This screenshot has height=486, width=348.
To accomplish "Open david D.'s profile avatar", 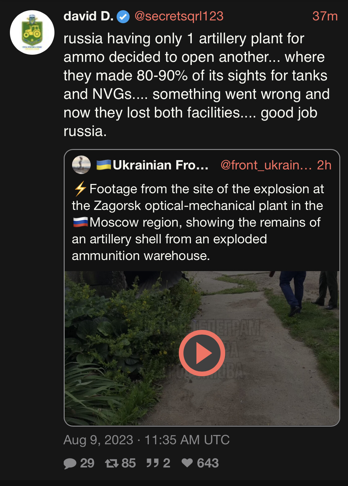I will pos(32,32).
